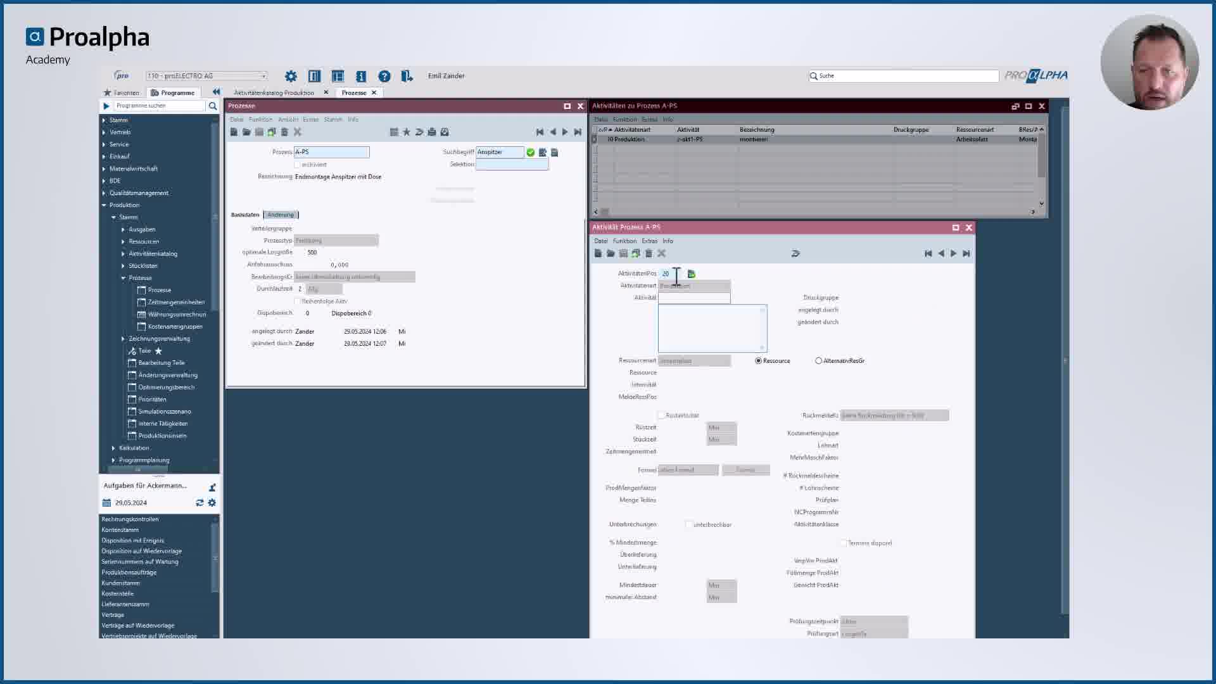Switch to Aktivitätenkatalog Produktion tab
Image resolution: width=1216 pixels, height=684 pixels.
[x=274, y=92]
